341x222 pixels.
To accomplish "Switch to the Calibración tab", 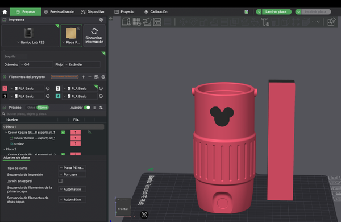I will [x=156, y=12].
